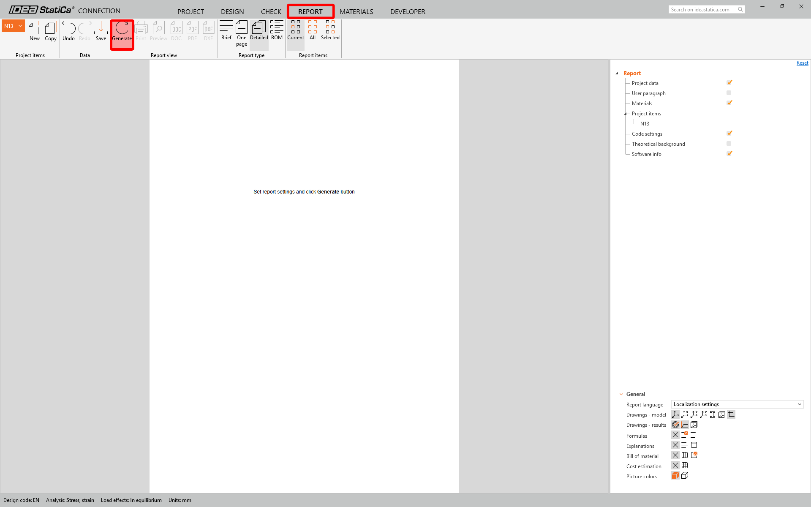
Task: Open the Report language dropdown
Action: (737, 404)
